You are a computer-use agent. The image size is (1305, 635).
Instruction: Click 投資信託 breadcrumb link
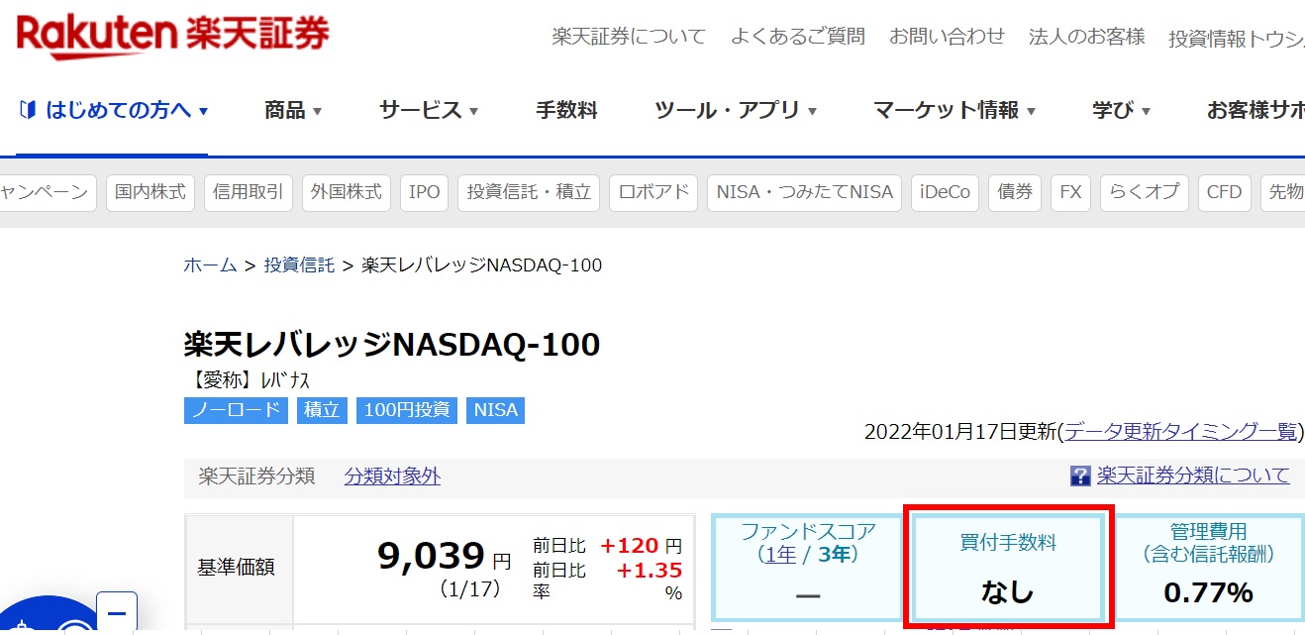(299, 265)
